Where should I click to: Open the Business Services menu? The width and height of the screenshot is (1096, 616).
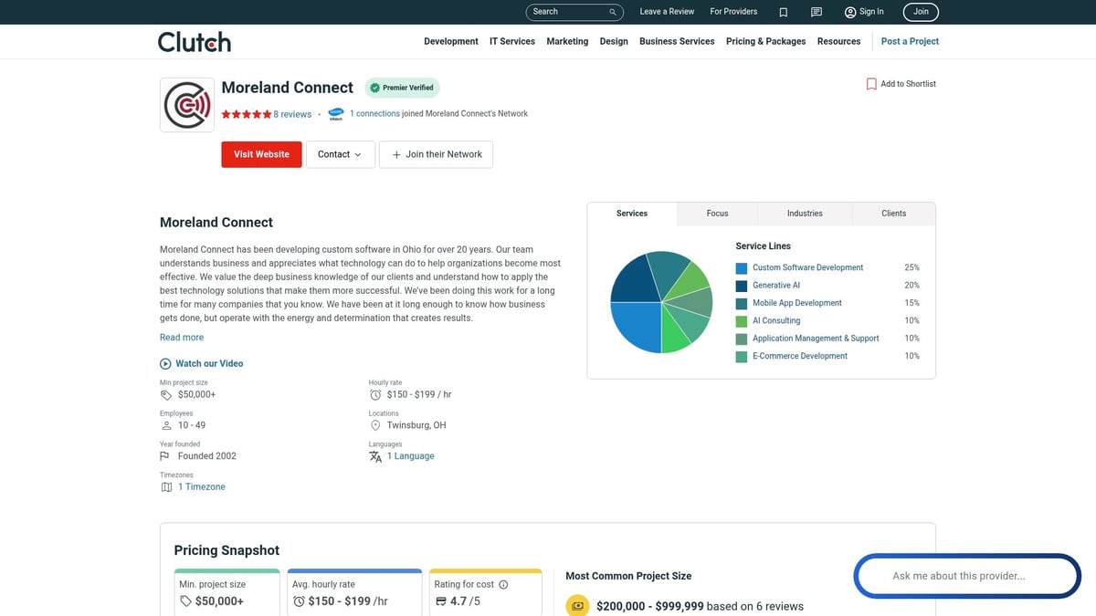pyautogui.click(x=677, y=41)
